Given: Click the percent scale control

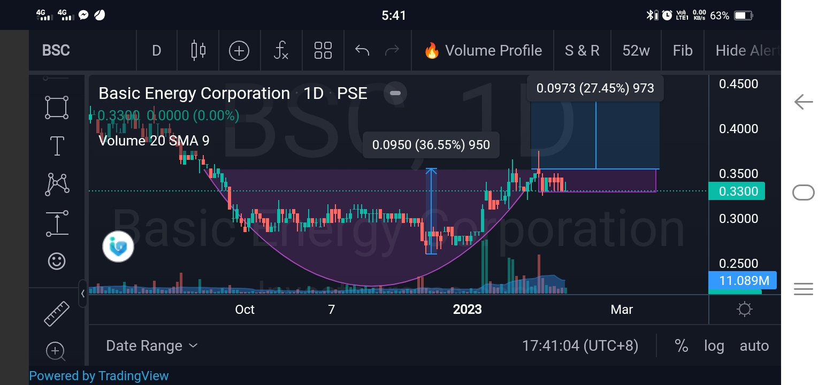Looking at the screenshot, I should pyautogui.click(x=682, y=345).
